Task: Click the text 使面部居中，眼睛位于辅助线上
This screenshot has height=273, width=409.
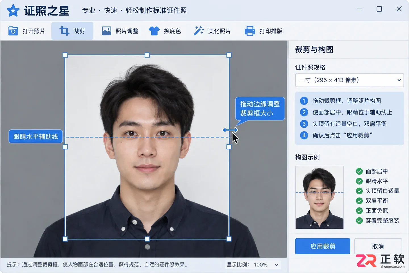Action: 352,112
